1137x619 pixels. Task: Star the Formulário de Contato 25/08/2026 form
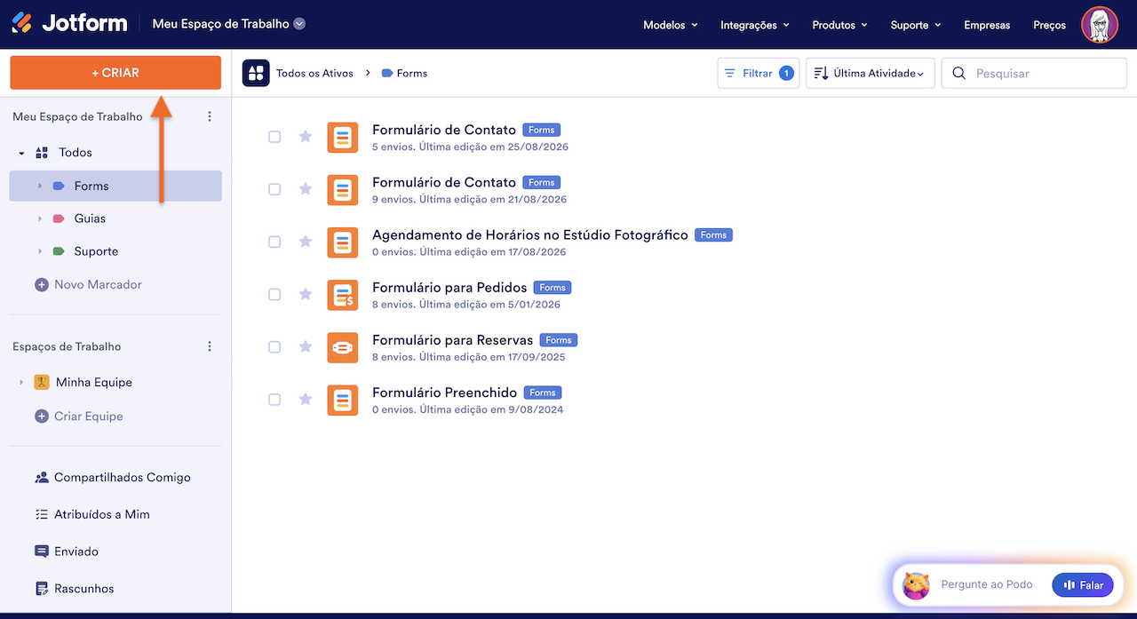[306, 136]
